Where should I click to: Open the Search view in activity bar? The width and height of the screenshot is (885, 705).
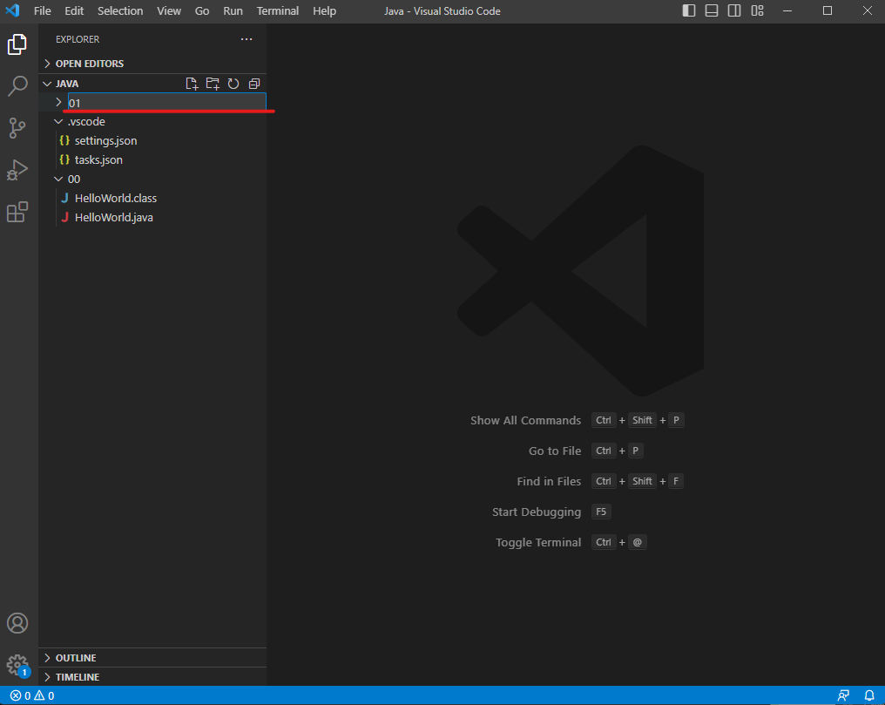(17, 86)
